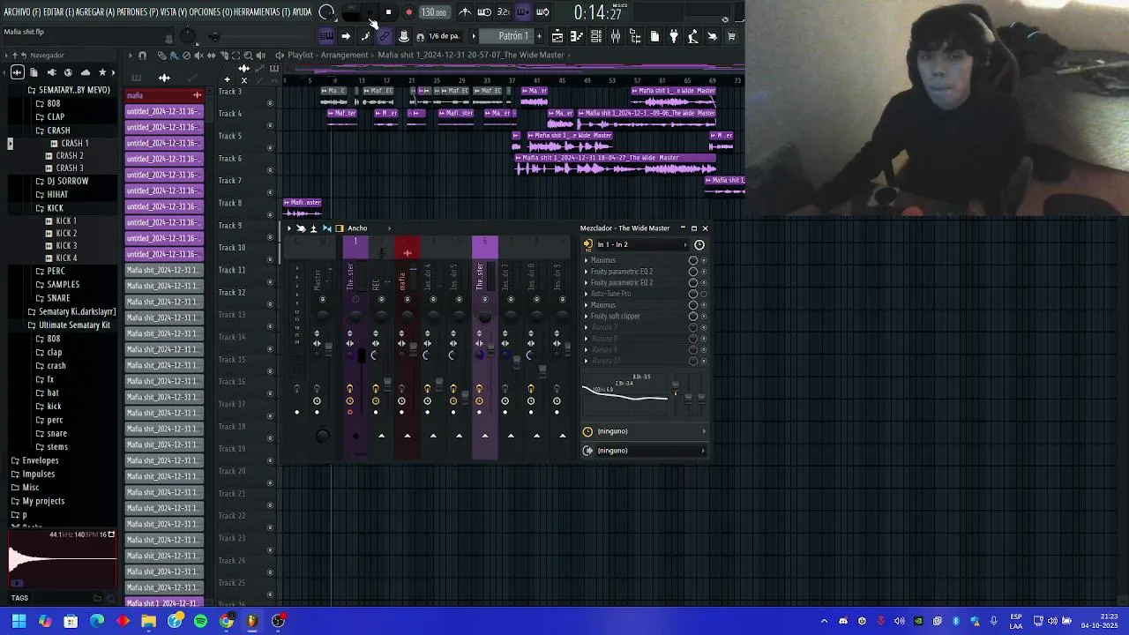Image resolution: width=1129 pixels, height=635 pixels.
Task: Select the 'mafia' pattern in picker
Action: tap(164, 95)
